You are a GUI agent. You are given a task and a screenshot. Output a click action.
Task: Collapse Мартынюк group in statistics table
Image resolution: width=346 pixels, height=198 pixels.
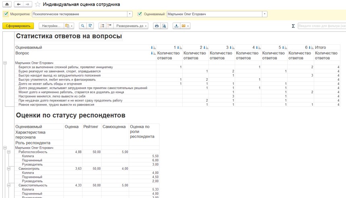(x=5, y=63)
